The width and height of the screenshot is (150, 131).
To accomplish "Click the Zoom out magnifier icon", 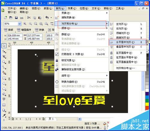I will pos(30,24).
